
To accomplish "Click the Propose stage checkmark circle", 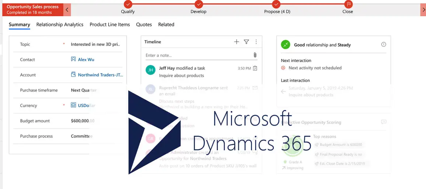I will [x=276, y=4].
